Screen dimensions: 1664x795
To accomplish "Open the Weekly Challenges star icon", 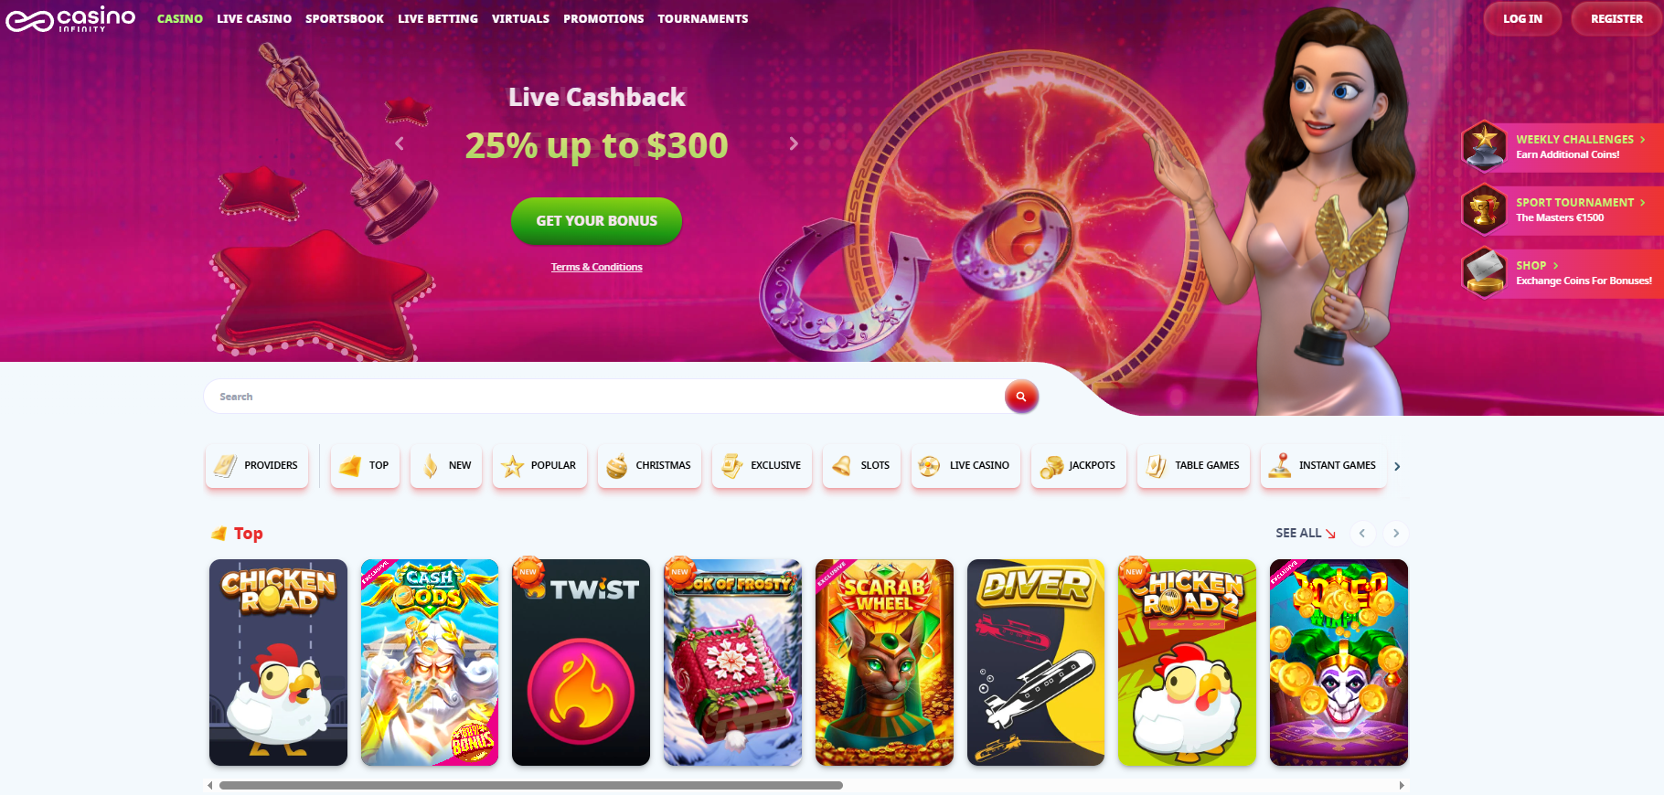I will (x=1484, y=146).
